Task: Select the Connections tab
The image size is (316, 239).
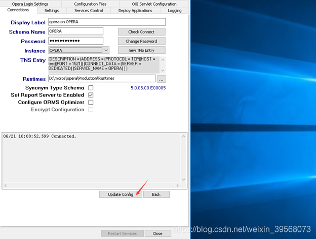Action: pyautogui.click(x=18, y=10)
